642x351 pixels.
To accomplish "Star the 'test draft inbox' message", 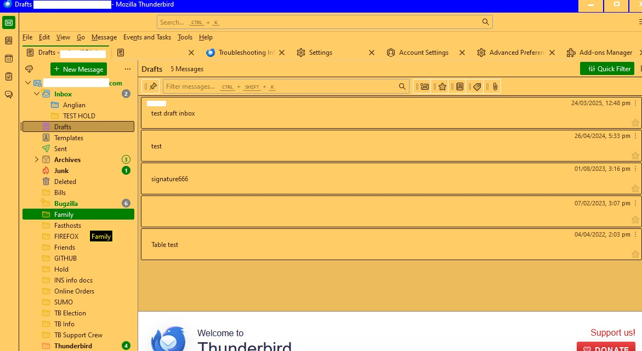I will pyautogui.click(x=635, y=123).
